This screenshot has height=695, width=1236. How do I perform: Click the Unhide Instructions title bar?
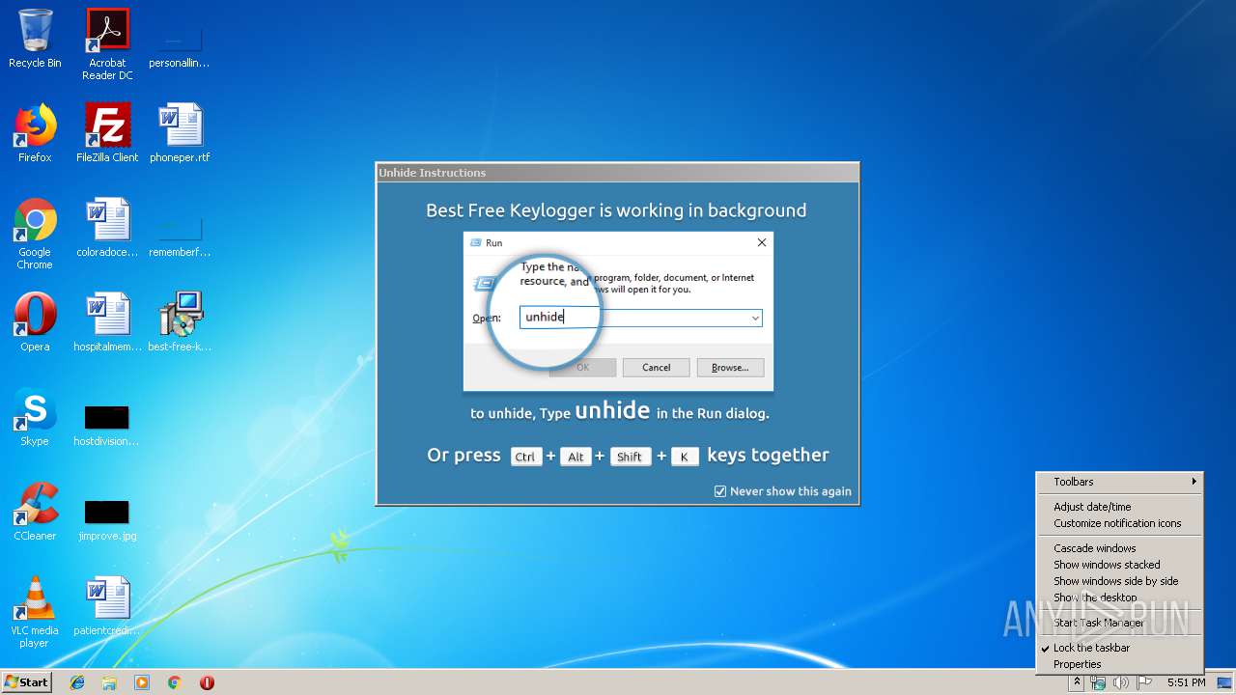point(617,173)
